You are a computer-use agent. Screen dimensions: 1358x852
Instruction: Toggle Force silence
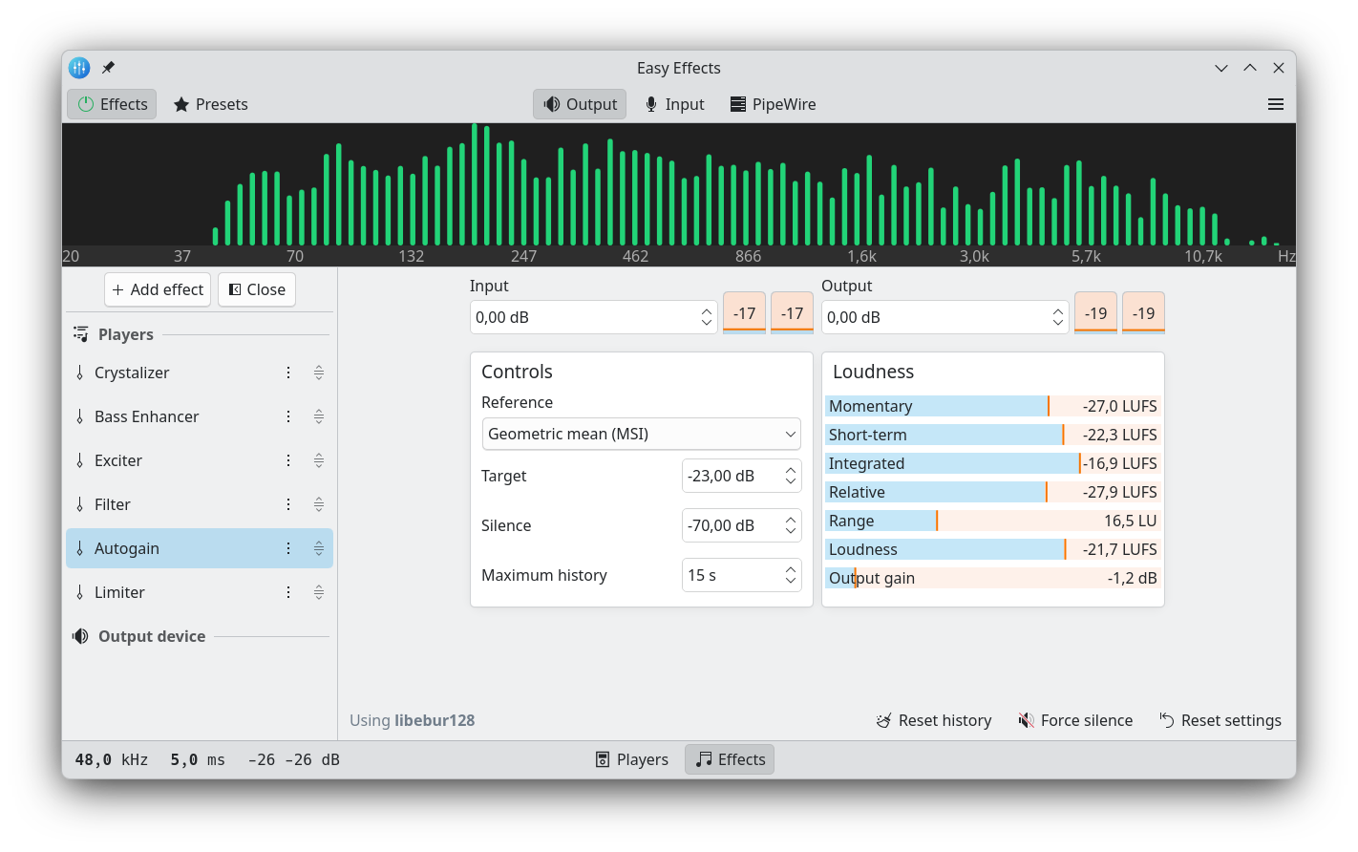coord(1075,720)
